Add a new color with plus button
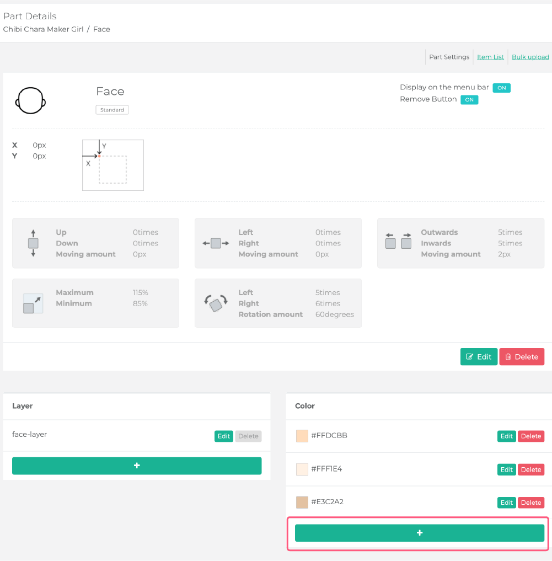This screenshot has width=552, height=561. click(x=419, y=533)
